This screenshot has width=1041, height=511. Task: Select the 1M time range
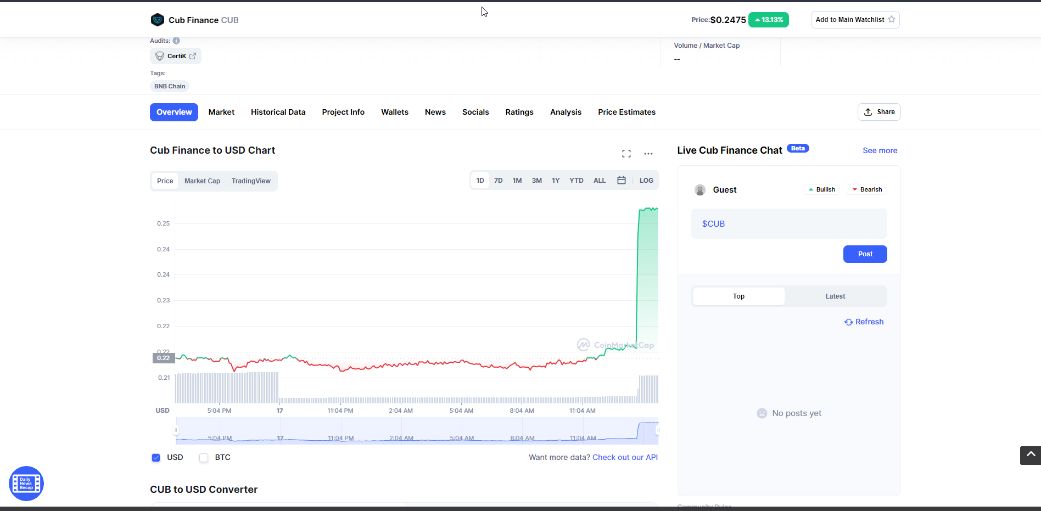coord(517,181)
